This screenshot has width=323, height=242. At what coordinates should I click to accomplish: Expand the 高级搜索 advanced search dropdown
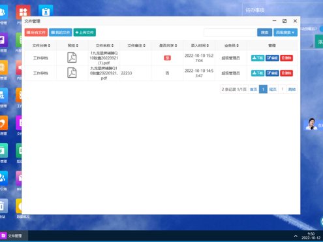coord(285,33)
